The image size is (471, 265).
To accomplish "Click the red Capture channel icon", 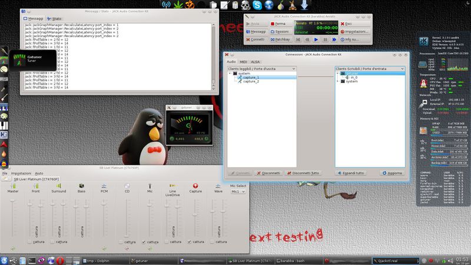I will [195, 186].
